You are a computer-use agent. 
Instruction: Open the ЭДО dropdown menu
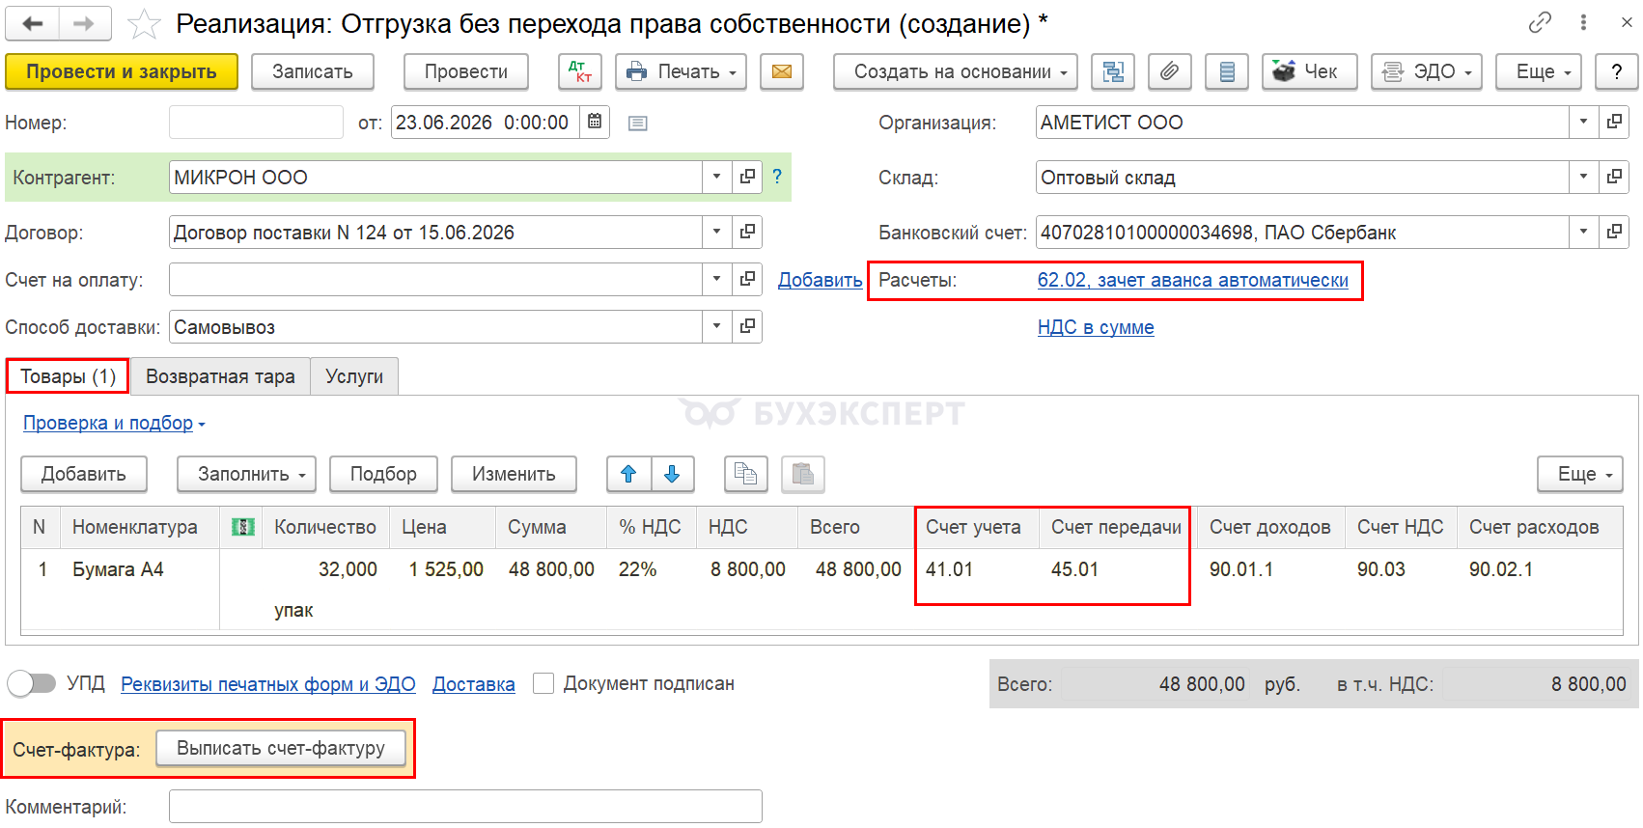(x=1427, y=71)
